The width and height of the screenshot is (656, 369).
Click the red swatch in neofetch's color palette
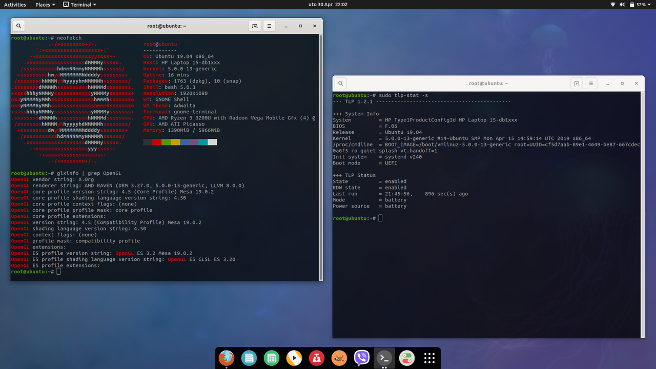pyautogui.click(x=156, y=142)
